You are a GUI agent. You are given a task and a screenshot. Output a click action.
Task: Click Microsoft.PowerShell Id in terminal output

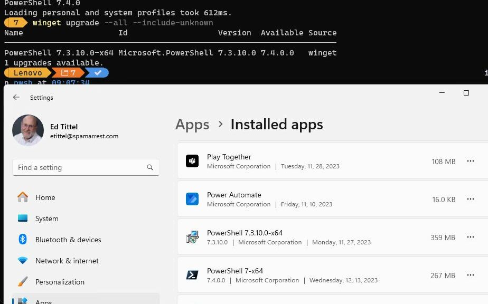[x=166, y=53]
